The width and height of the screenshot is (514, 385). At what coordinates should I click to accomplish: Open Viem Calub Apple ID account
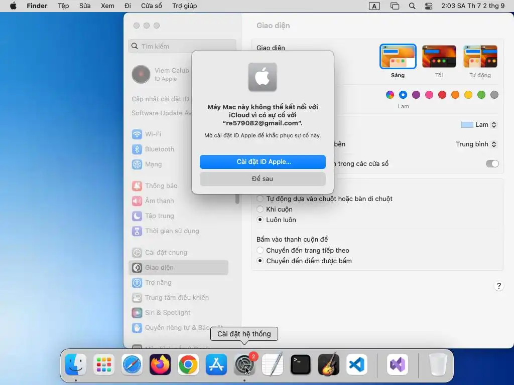[161, 74]
